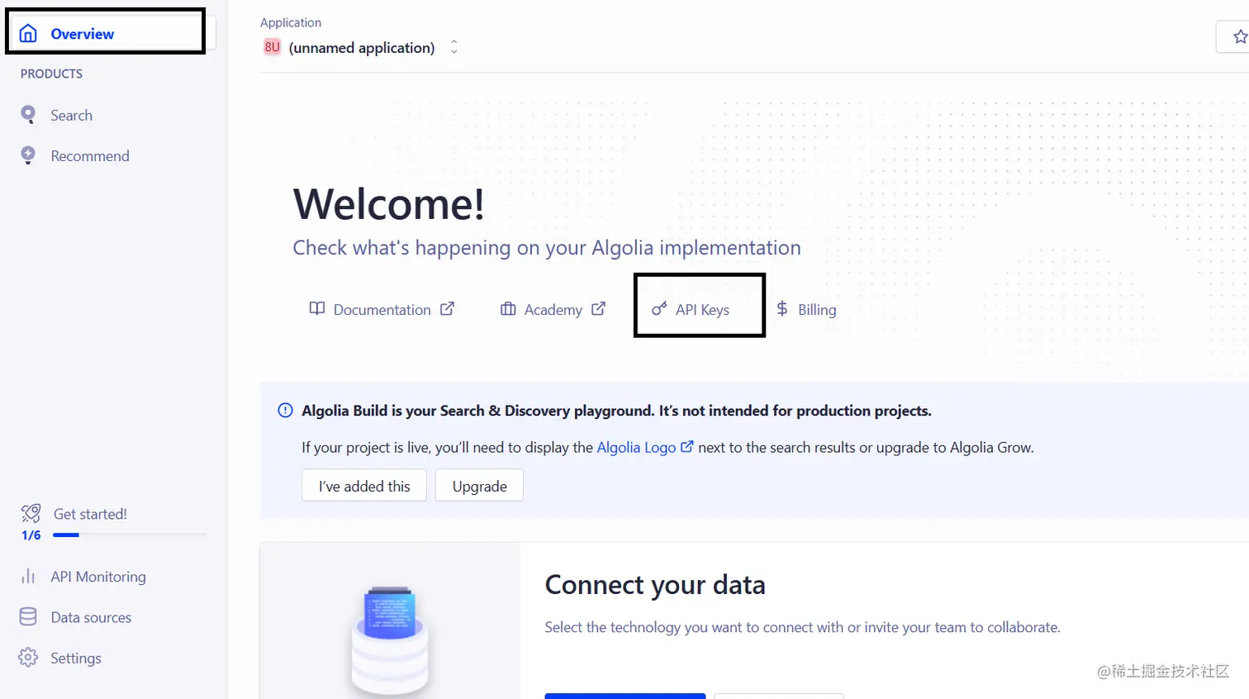
Task: Click the Settings gear icon
Action: click(28, 658)
